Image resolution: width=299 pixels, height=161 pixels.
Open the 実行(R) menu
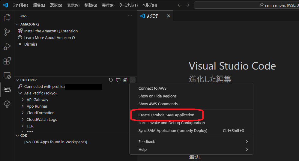[x=108, y=5]
